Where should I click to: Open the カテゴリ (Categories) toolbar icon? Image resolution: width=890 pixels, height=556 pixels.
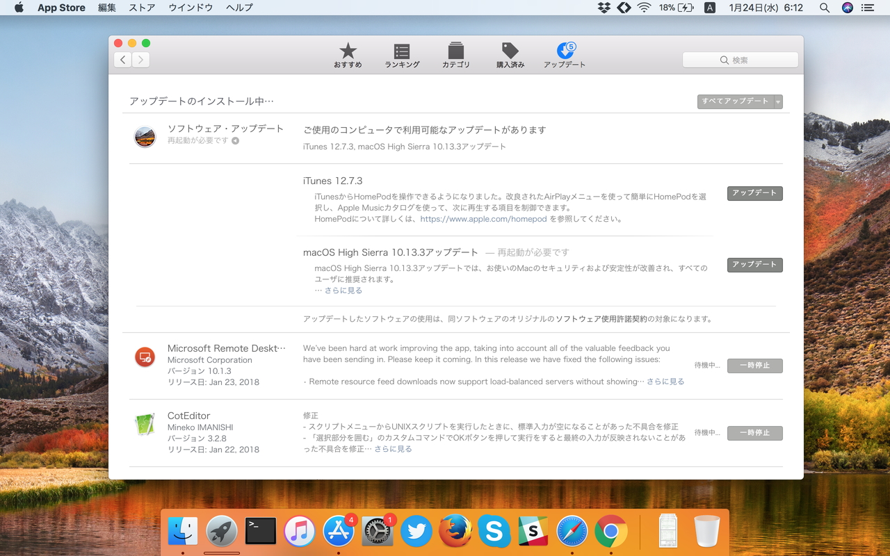455,56
